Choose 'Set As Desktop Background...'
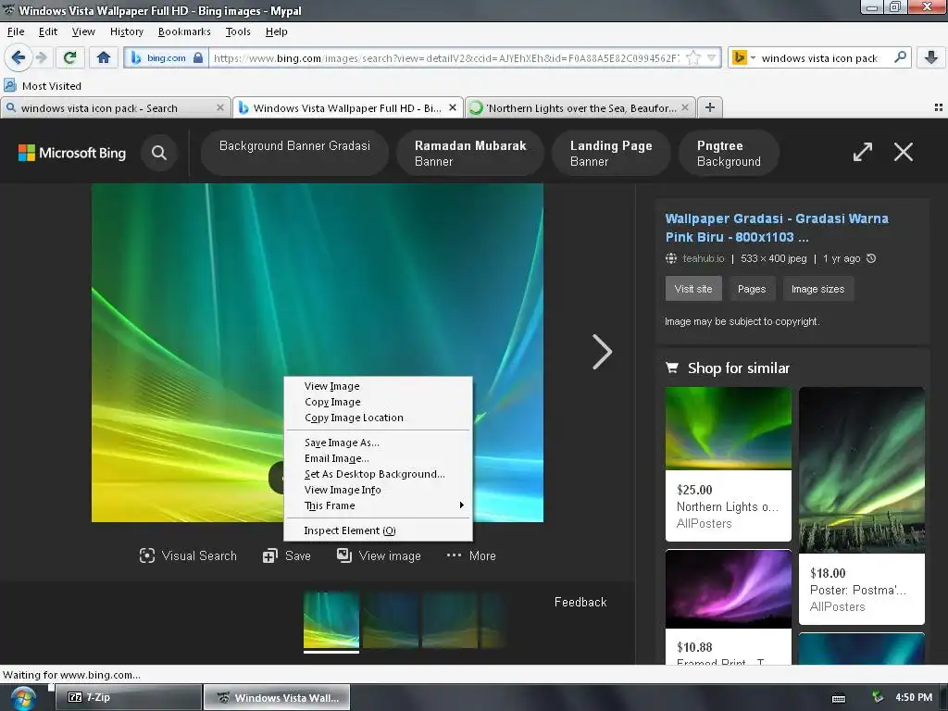The height and width of the screenshot is (711, 948). [378, 474]
